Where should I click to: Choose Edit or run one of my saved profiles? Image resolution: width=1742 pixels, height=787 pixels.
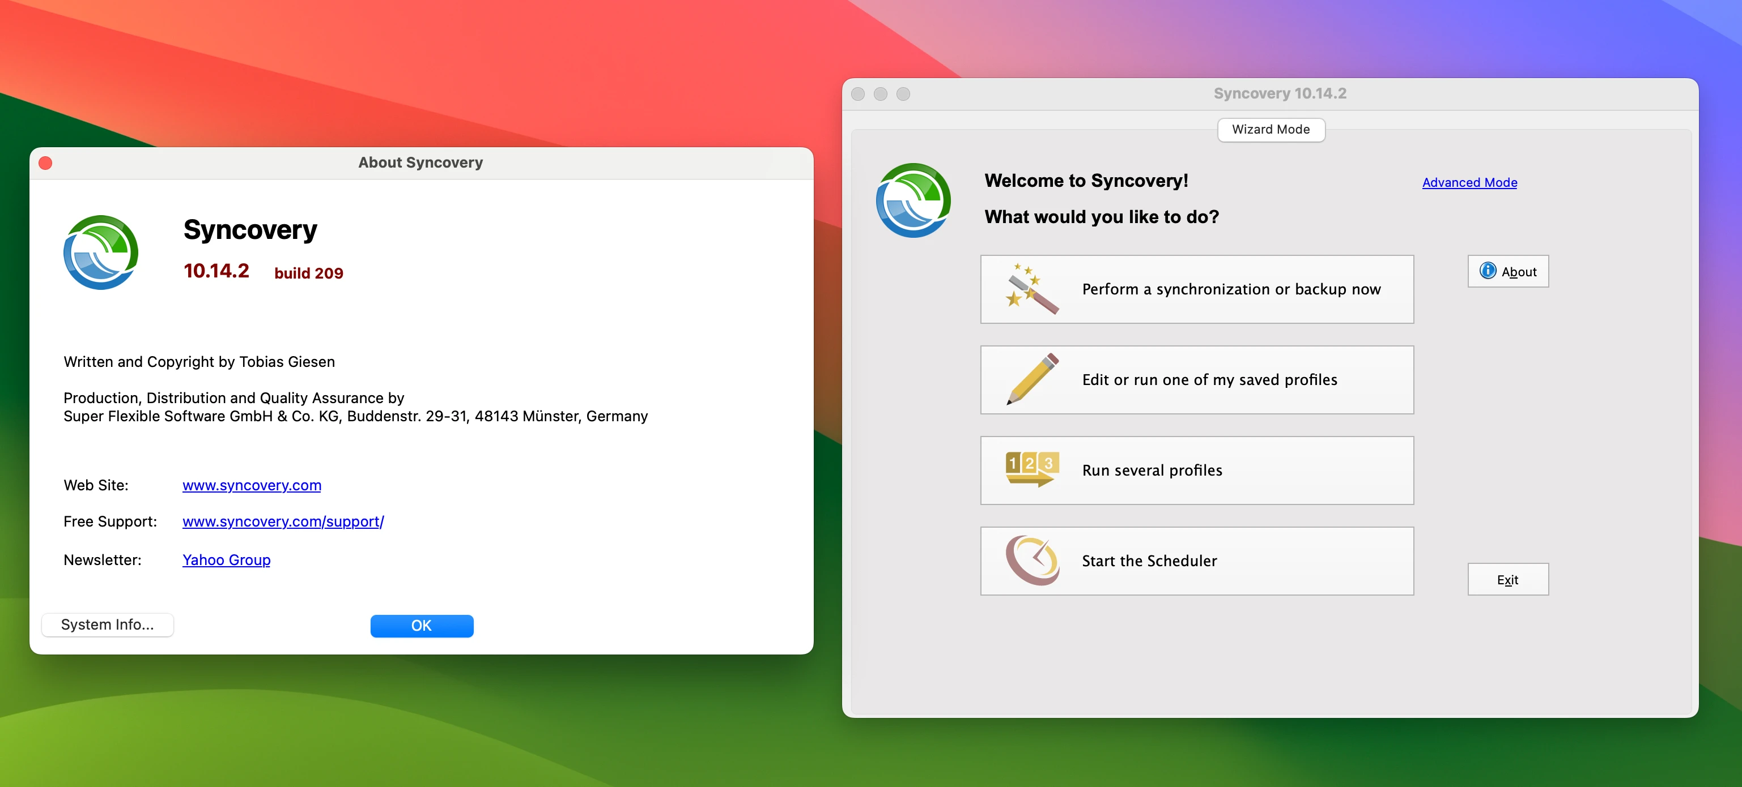pos(1197,380)
